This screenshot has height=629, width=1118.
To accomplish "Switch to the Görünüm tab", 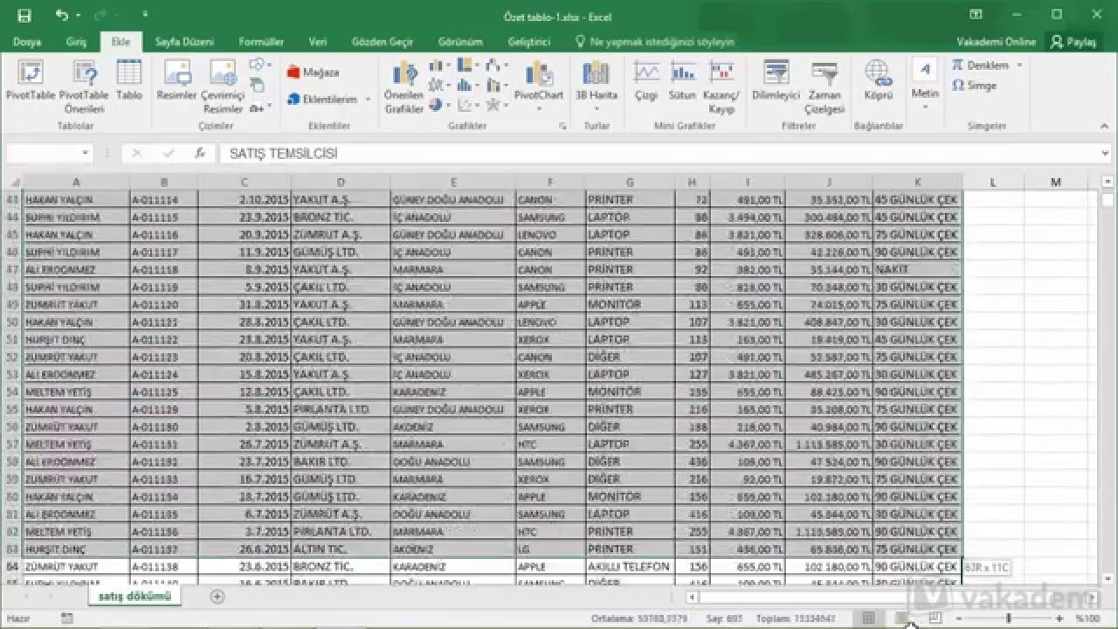I will point(460,41).
